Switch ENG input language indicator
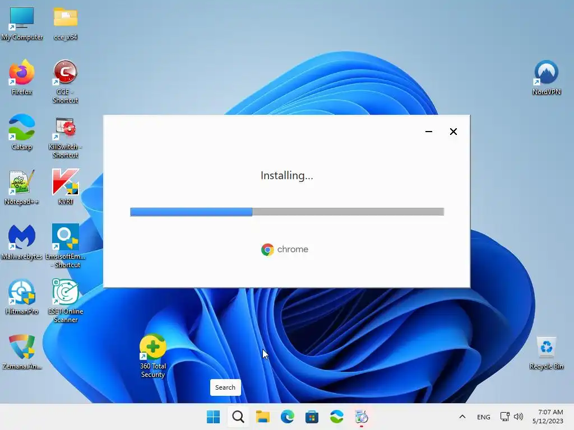 [484, 417]
